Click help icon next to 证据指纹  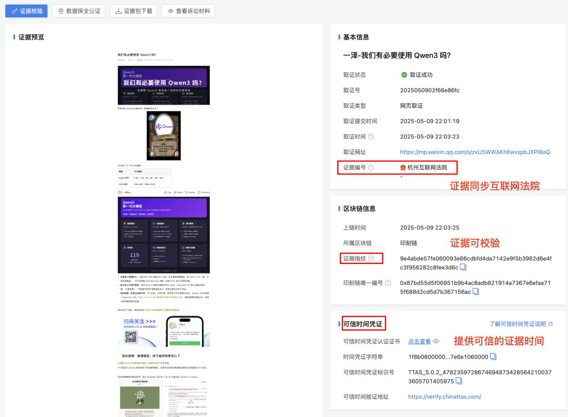click(x=371, y=258)
